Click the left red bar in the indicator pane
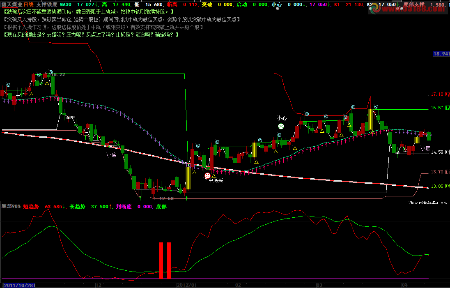Image resolution: width=450 pixels, height=288 pixels. pos(161,260)
